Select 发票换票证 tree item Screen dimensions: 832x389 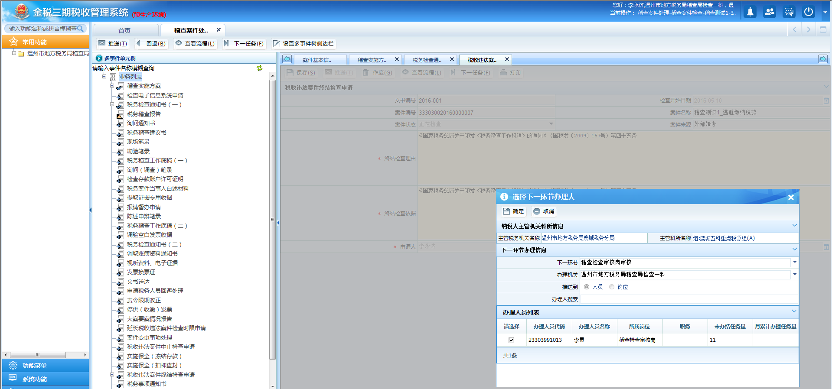(141, 272)
